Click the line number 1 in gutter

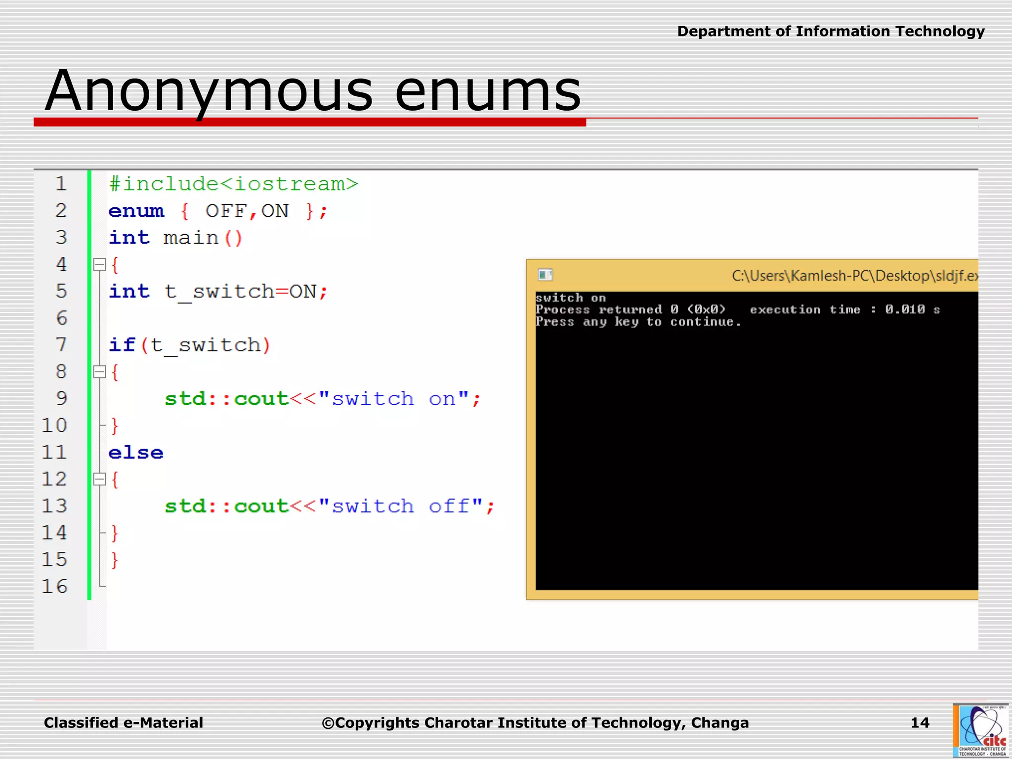[x=61, y=184]
